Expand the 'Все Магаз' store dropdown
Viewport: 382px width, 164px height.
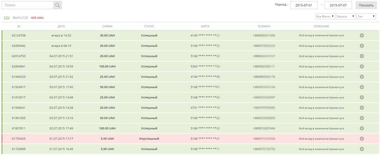click(x=325, y=17)
